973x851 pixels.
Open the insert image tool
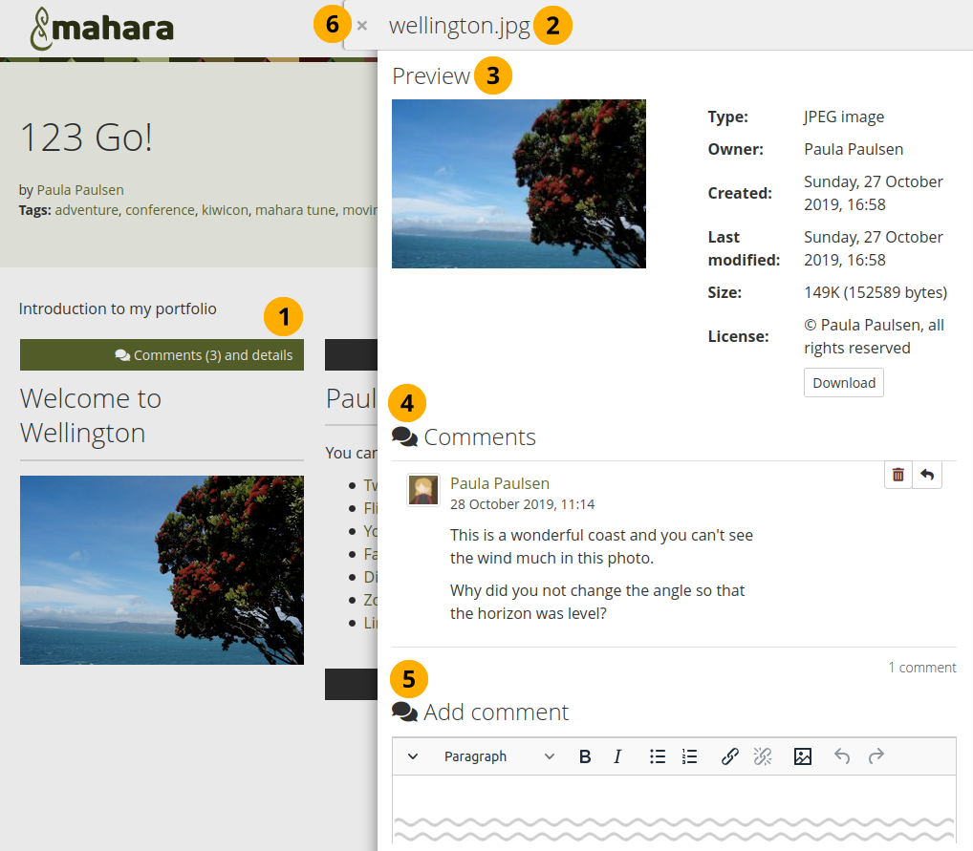(x=803, y=756)
